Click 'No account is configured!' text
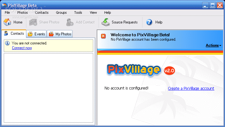The height and width of the screenshot is (127, 225). pos(126,88)
